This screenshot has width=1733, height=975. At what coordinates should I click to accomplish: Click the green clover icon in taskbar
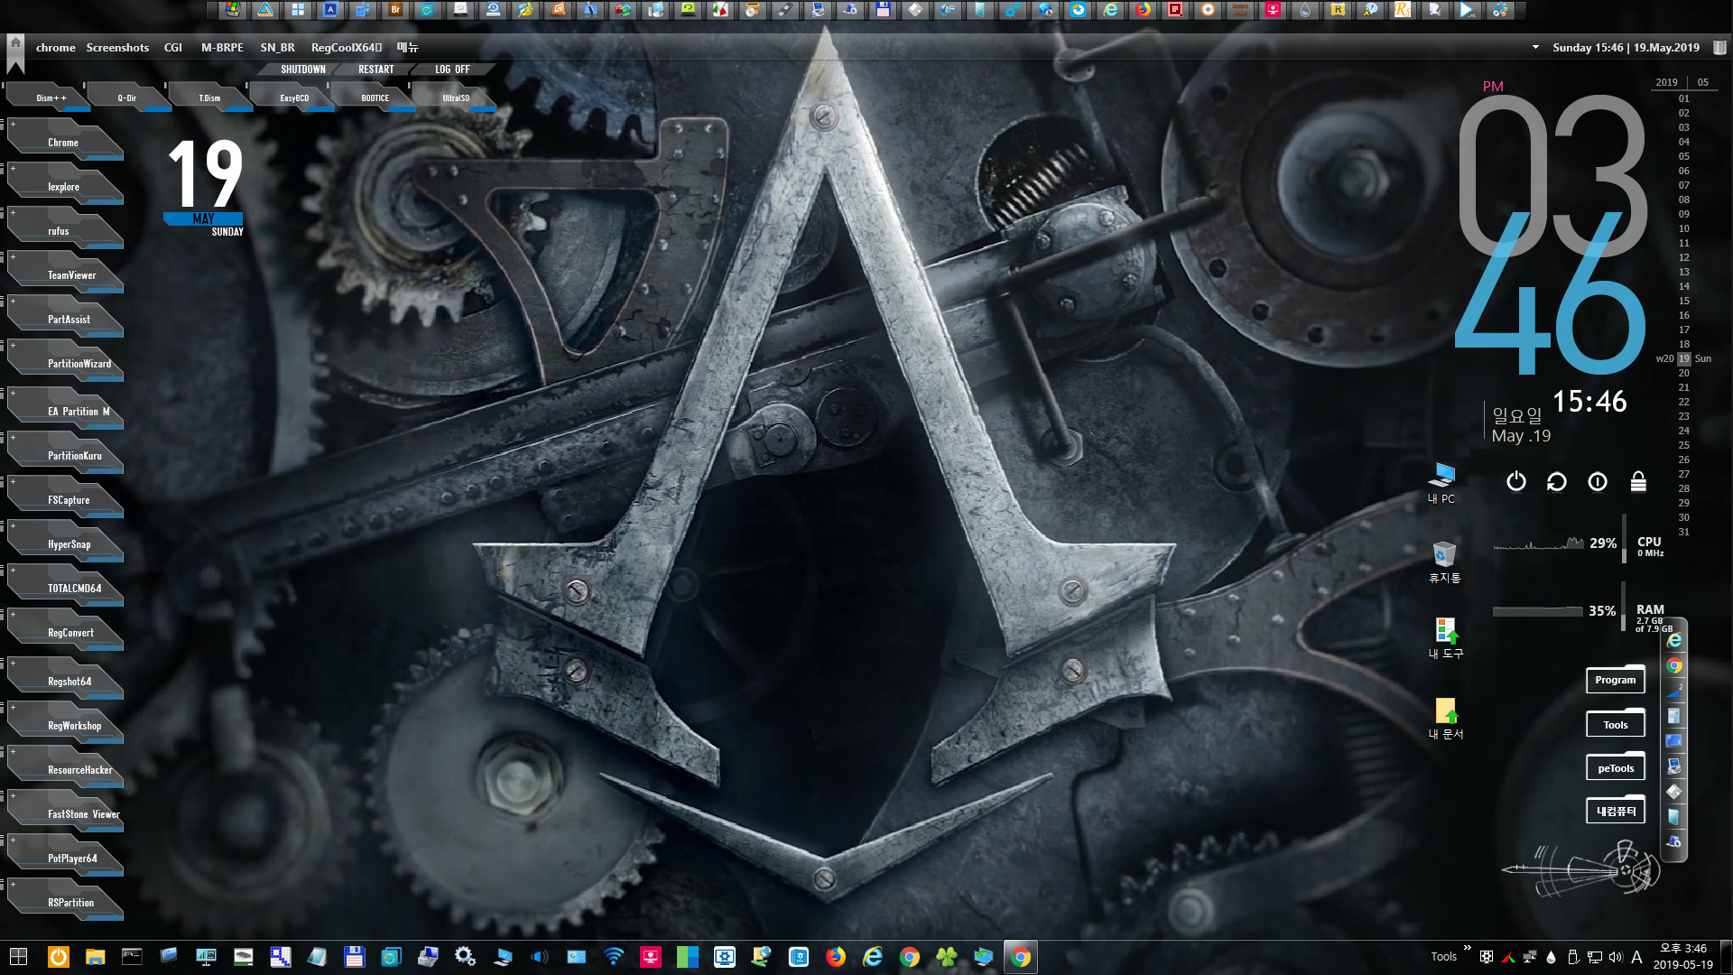click(947, 957)
